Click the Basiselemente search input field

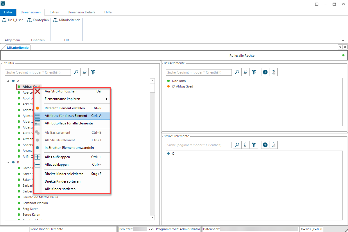tap(199, 72)
